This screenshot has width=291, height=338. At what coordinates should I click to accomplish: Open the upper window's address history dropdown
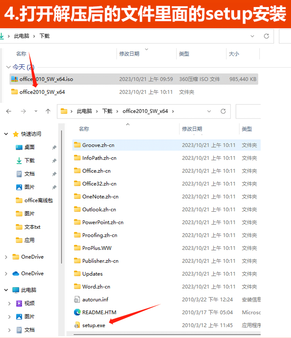252,36
